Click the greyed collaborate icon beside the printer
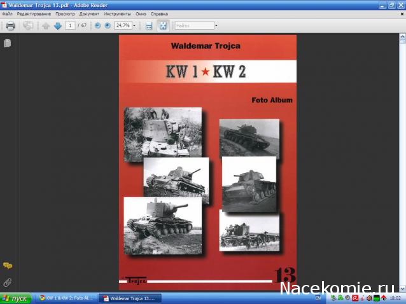This screenshot has height=304, width=406. 28,25
